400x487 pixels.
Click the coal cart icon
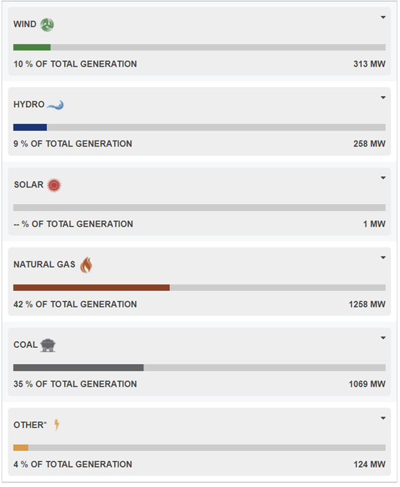point(47,345)
